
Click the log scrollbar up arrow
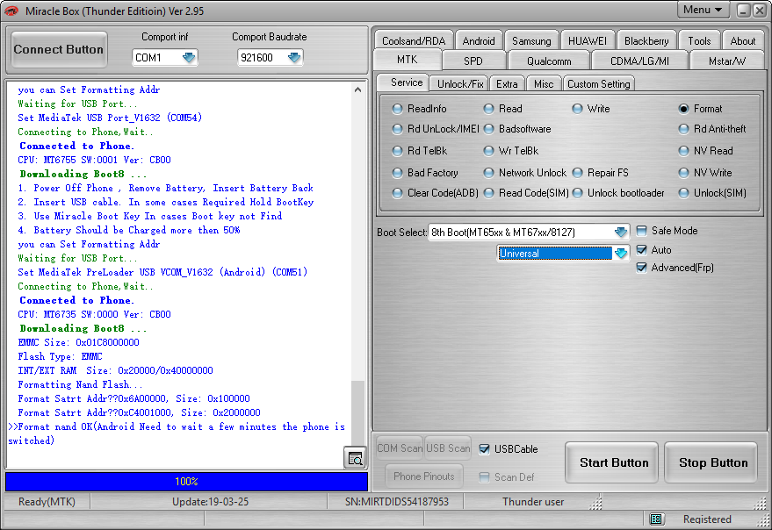[358, 90]
